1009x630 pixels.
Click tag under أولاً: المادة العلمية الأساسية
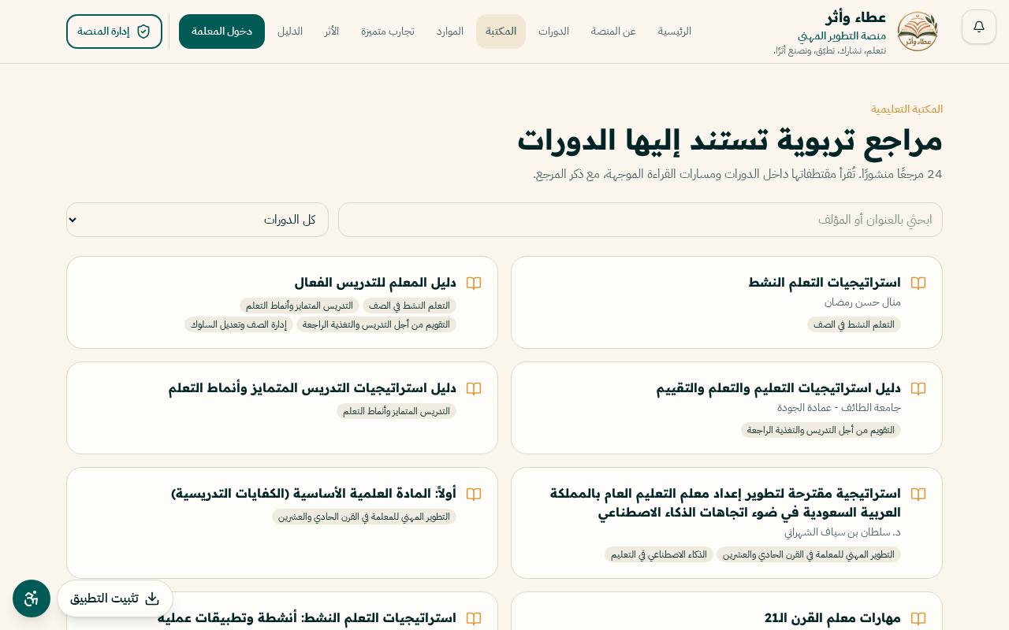[x=364, y=517]
